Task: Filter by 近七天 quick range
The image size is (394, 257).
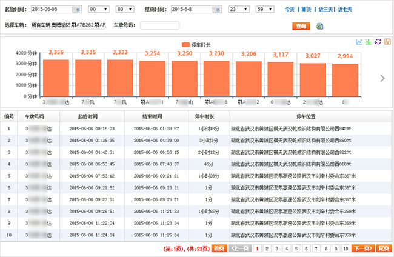Action: tap(345, 10)
